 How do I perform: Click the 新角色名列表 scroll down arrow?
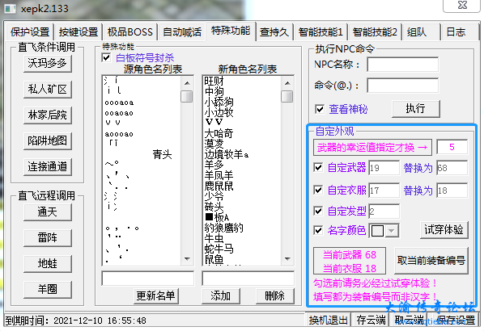coord(287,258)
